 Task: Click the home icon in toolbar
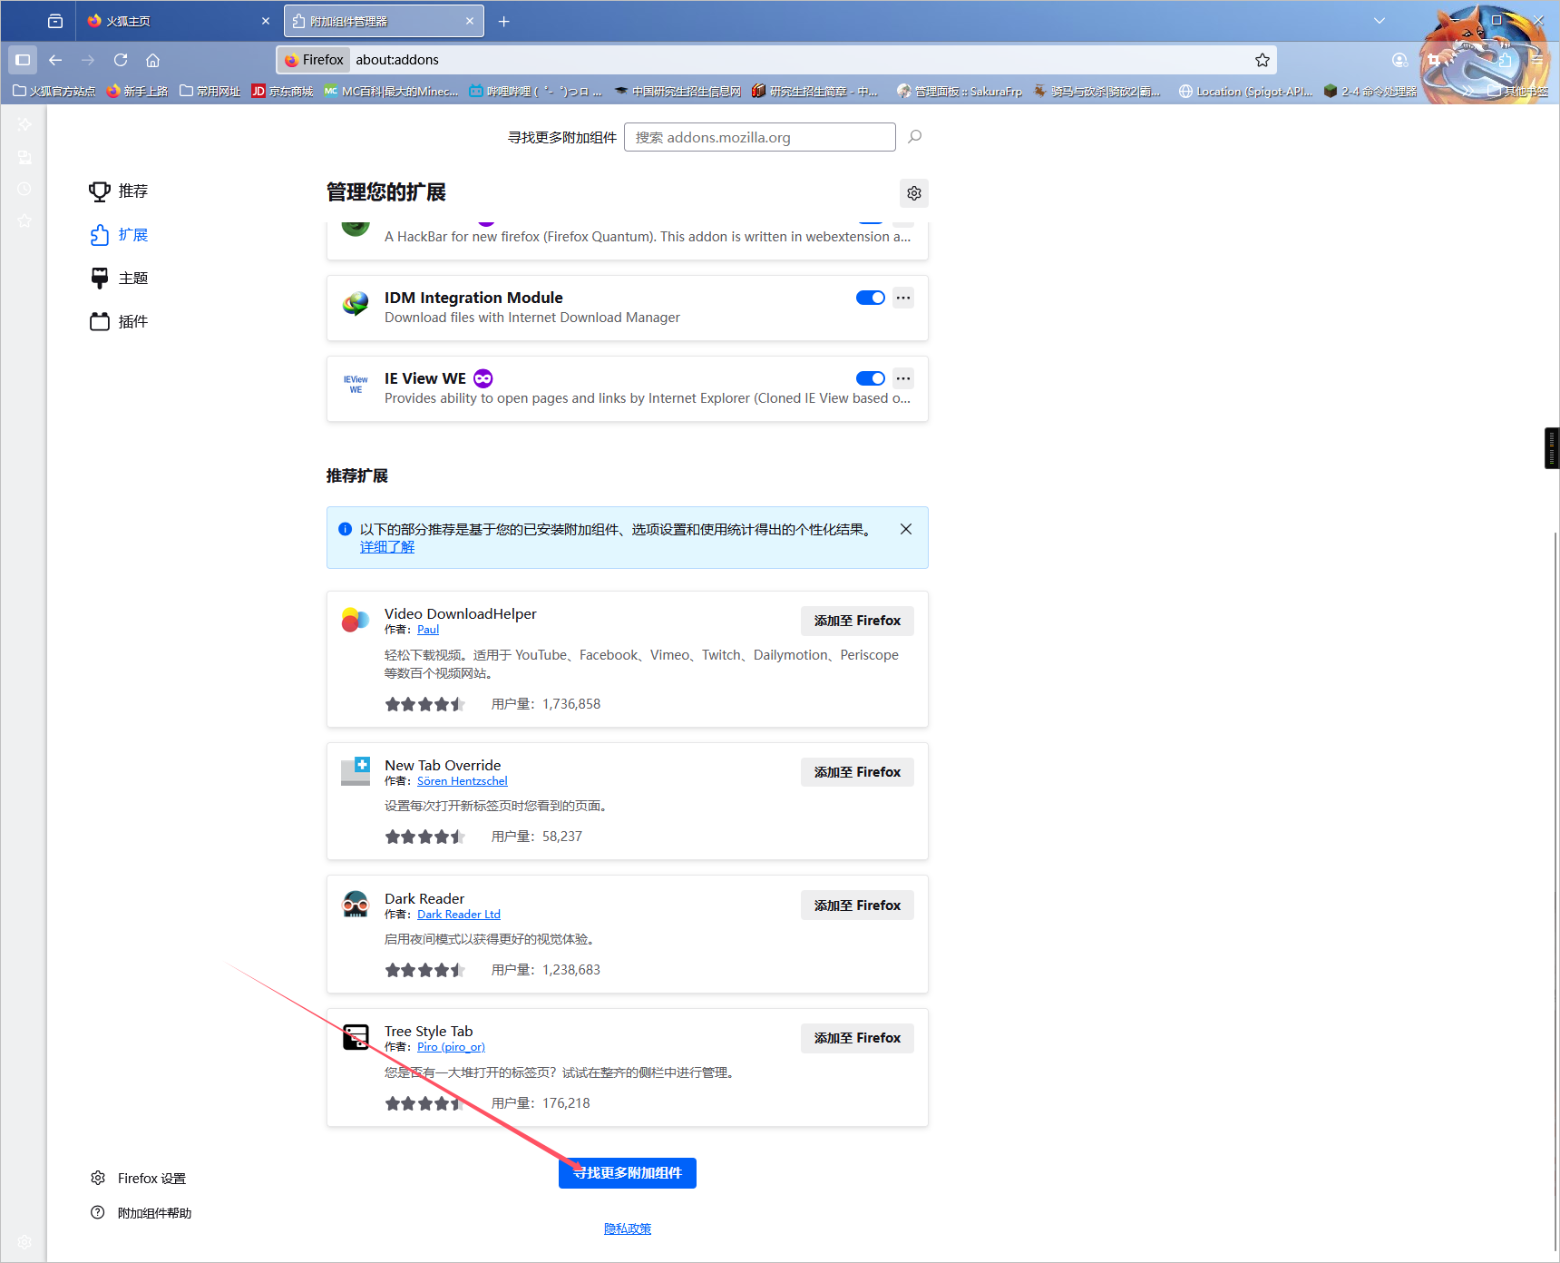tap(153, 60)
